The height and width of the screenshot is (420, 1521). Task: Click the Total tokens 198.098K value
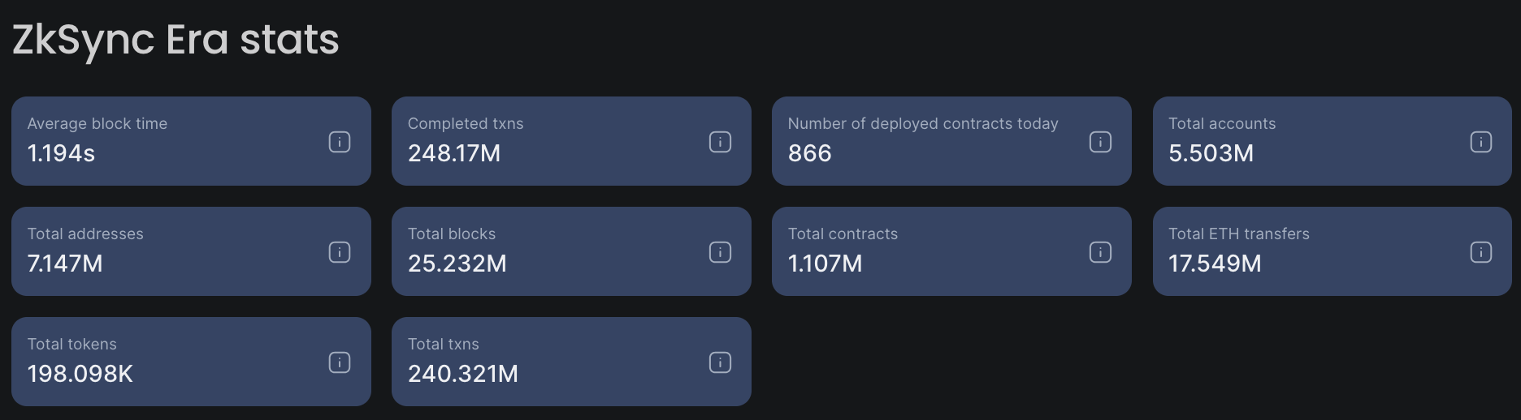coord(80,374)
